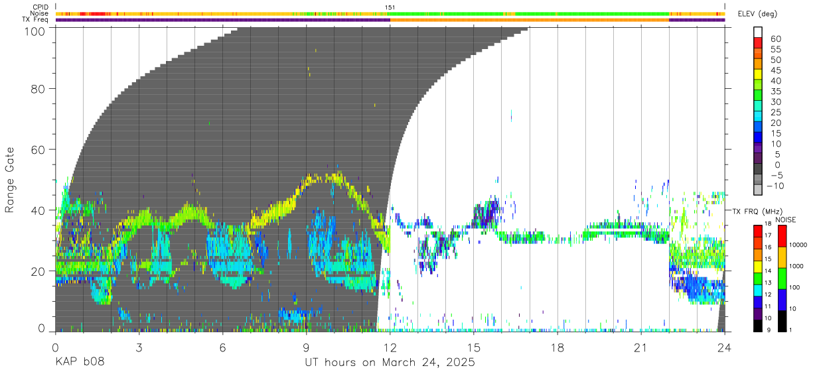Select hour 6 on the time axis

click(222, 347)
